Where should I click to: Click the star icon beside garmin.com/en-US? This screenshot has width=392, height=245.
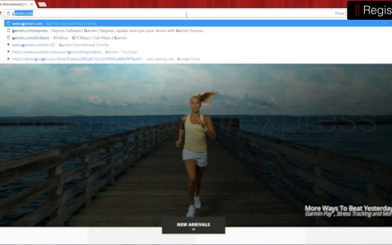pos(8,45)
